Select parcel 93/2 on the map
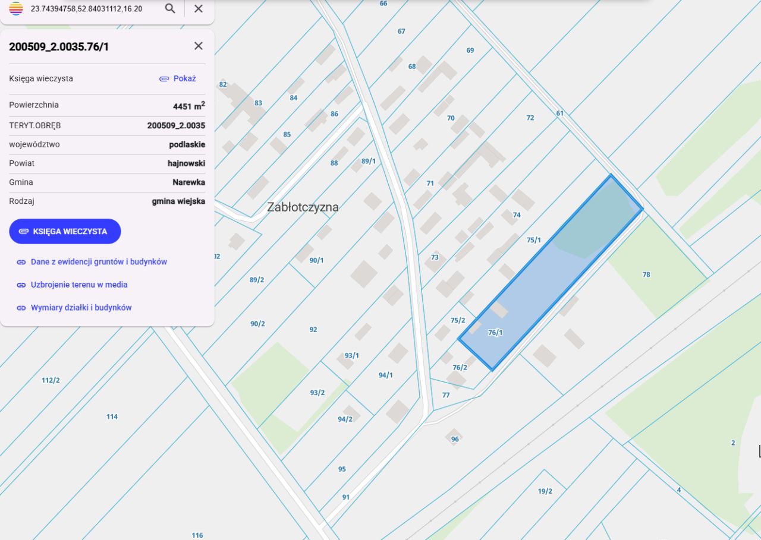 click(317, 393)
